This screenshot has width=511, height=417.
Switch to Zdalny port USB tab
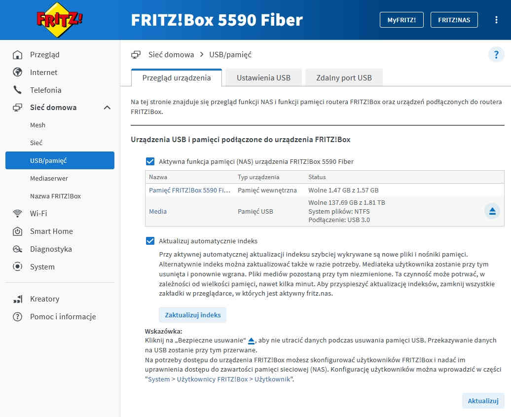pos(344,78)
